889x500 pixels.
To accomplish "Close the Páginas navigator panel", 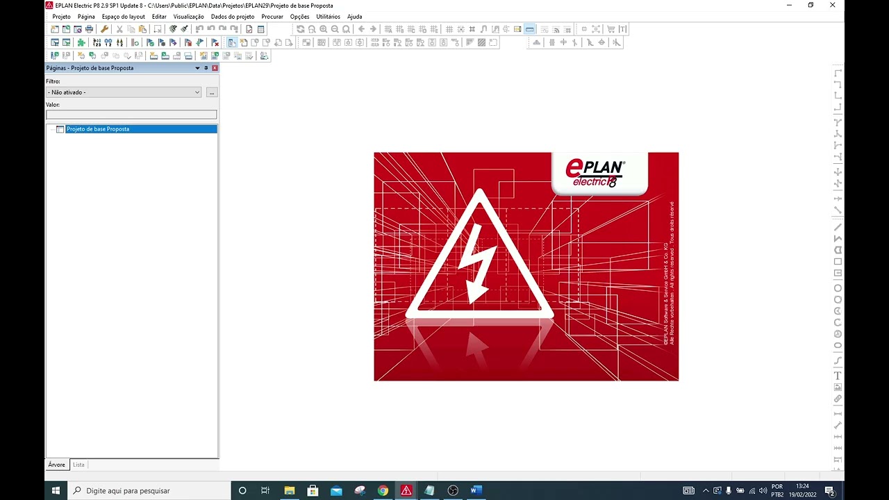I will coord(215,68).
